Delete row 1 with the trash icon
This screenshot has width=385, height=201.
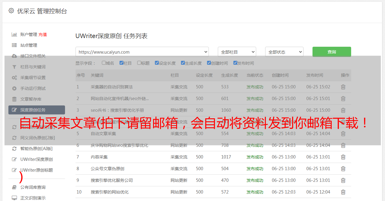(343, 87)
